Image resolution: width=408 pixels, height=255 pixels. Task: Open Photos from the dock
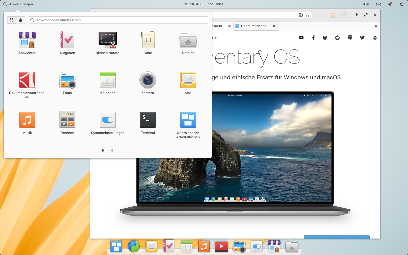[239, 246]
